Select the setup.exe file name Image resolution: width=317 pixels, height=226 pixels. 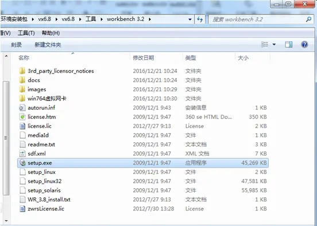pos(40,163)
